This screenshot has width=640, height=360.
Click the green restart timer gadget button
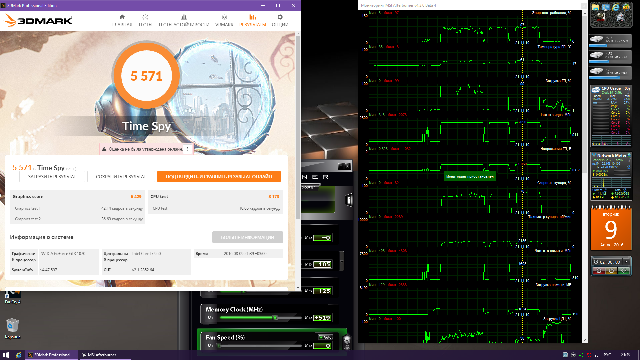point(623,271)
